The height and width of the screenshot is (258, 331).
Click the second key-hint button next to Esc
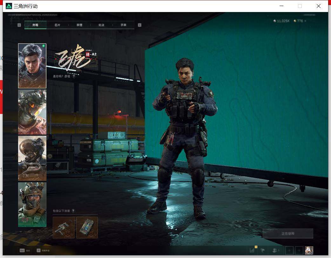pyautogui.click(x=43, y=250)
